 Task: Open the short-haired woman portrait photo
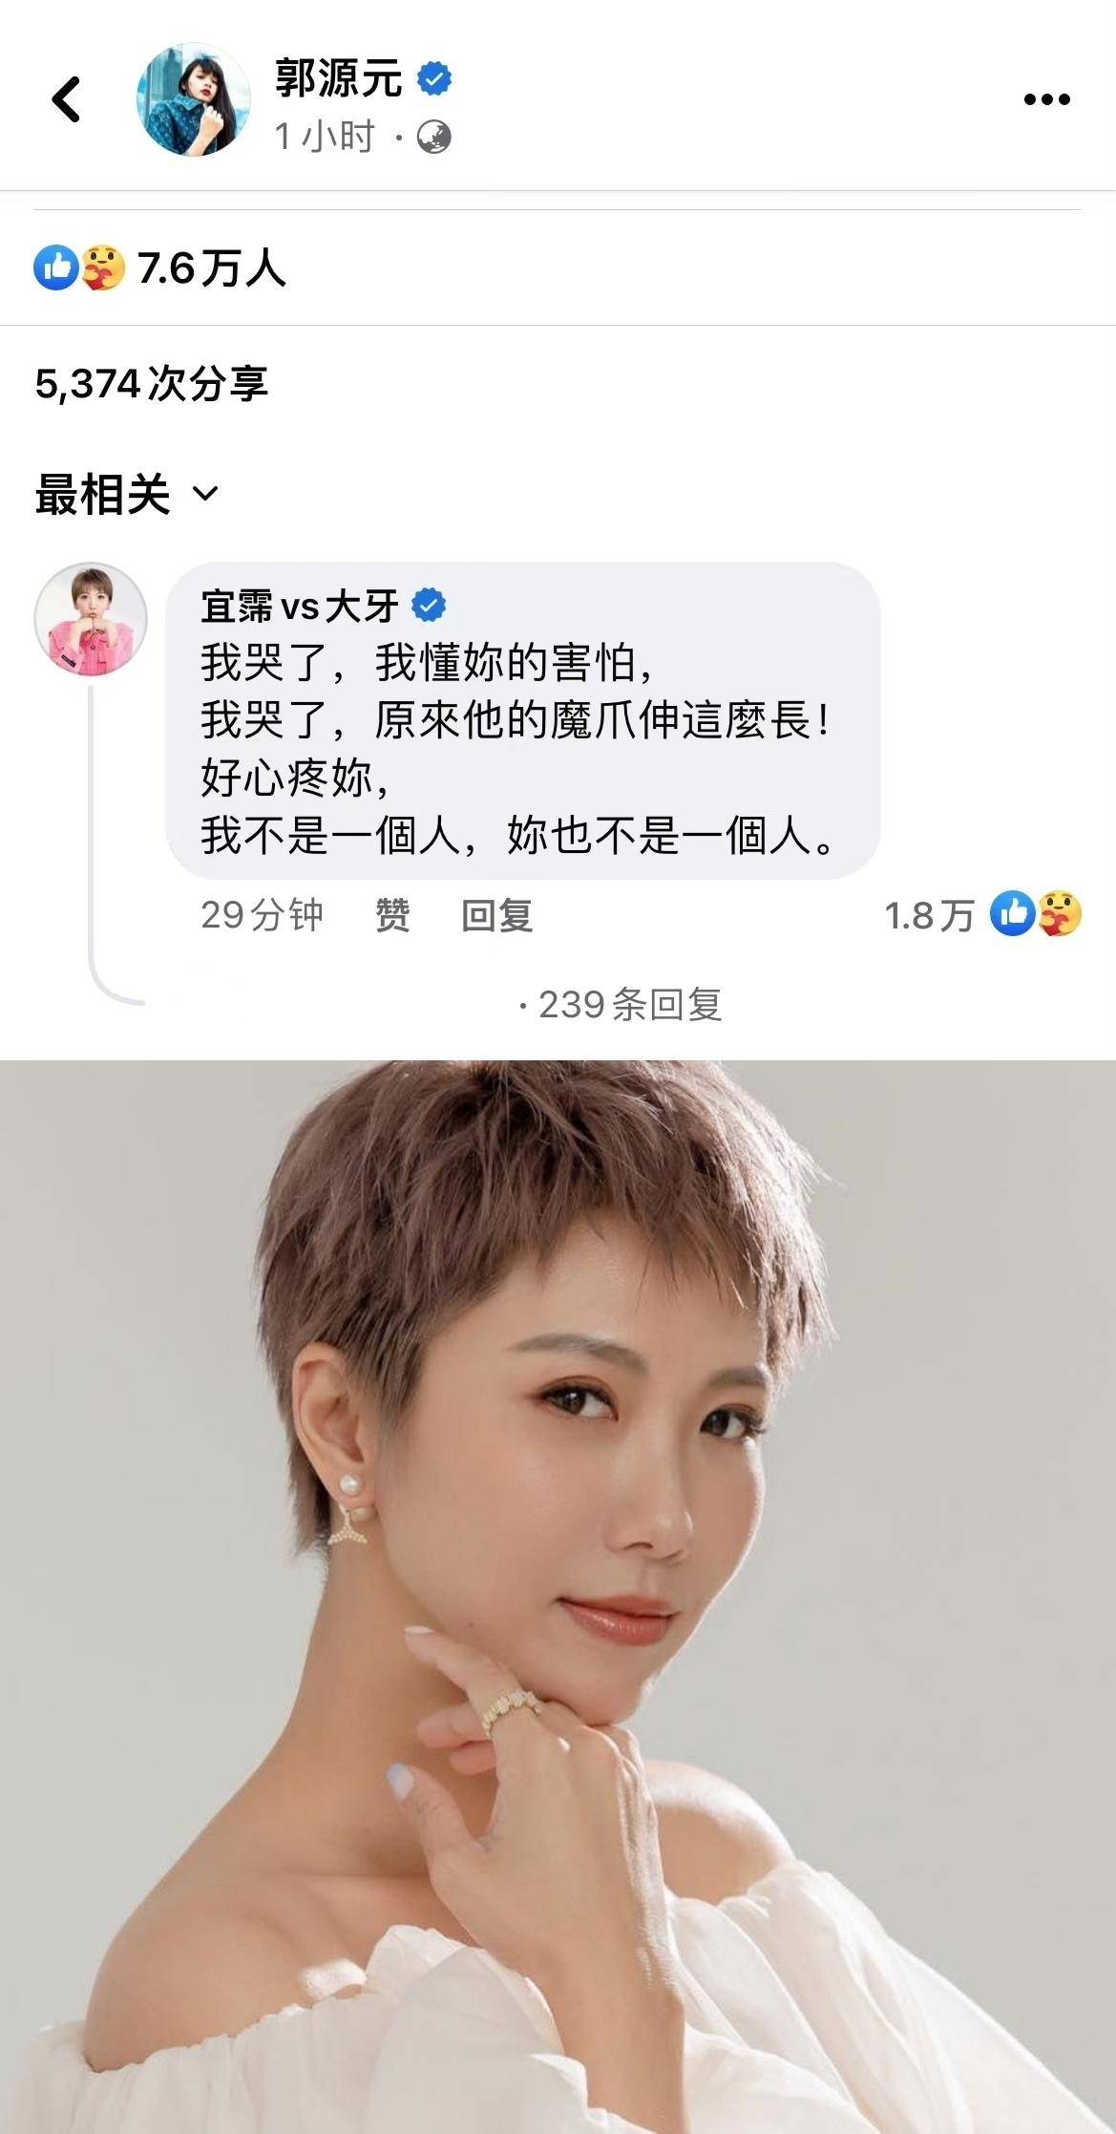[x=558, y=1597]
